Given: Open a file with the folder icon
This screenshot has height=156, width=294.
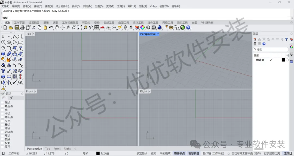Looking at the screenshot, I should (11, 28).
